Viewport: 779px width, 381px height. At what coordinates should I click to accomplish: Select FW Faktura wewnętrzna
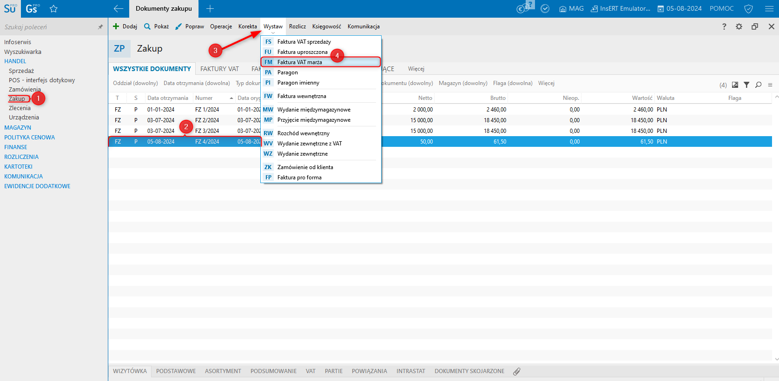[321, 96]
